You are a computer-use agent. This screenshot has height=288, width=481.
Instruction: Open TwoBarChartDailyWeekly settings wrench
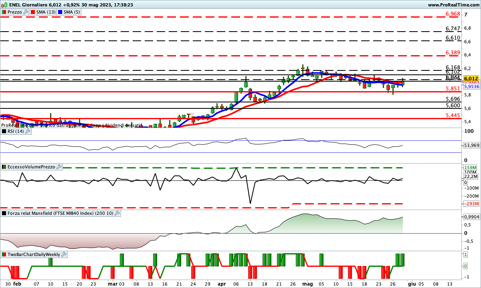pyautogui.click(x=64, y=254)
